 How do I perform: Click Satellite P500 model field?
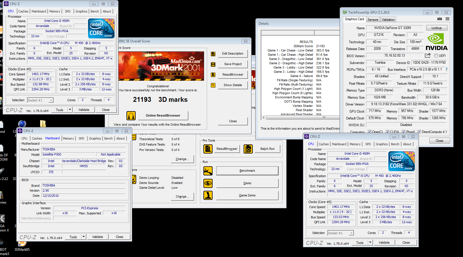68,154
